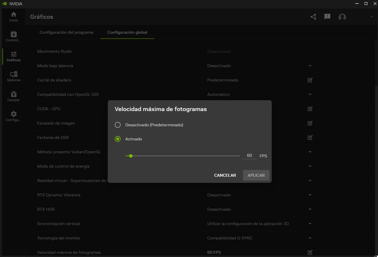Click the Gráficos page heading
Viewport: 378px width, 257px height.
[42, 17]
